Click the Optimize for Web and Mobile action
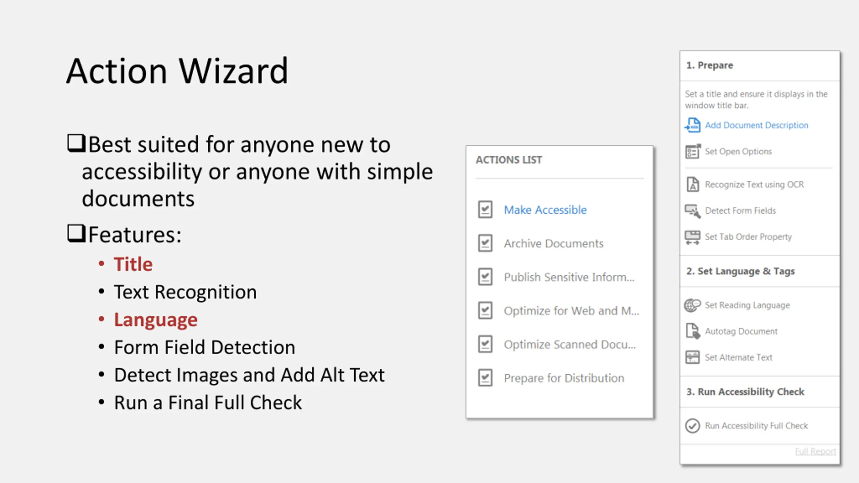The width and height of the screenshot is (859, 483). pyautogui.click(x=571, y=311)
